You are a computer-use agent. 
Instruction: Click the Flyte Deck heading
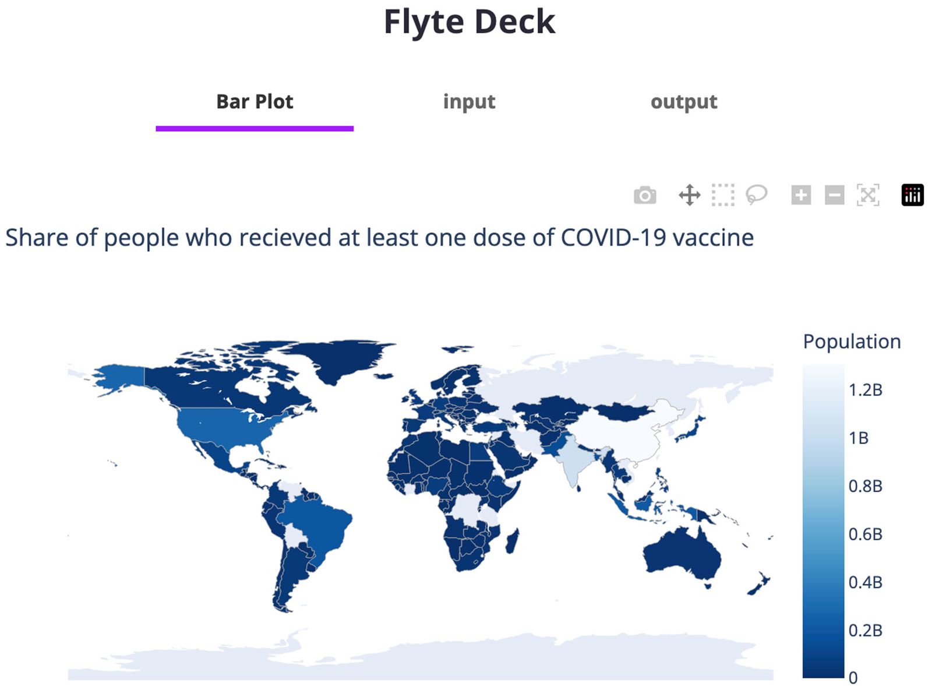coord(469,22)
